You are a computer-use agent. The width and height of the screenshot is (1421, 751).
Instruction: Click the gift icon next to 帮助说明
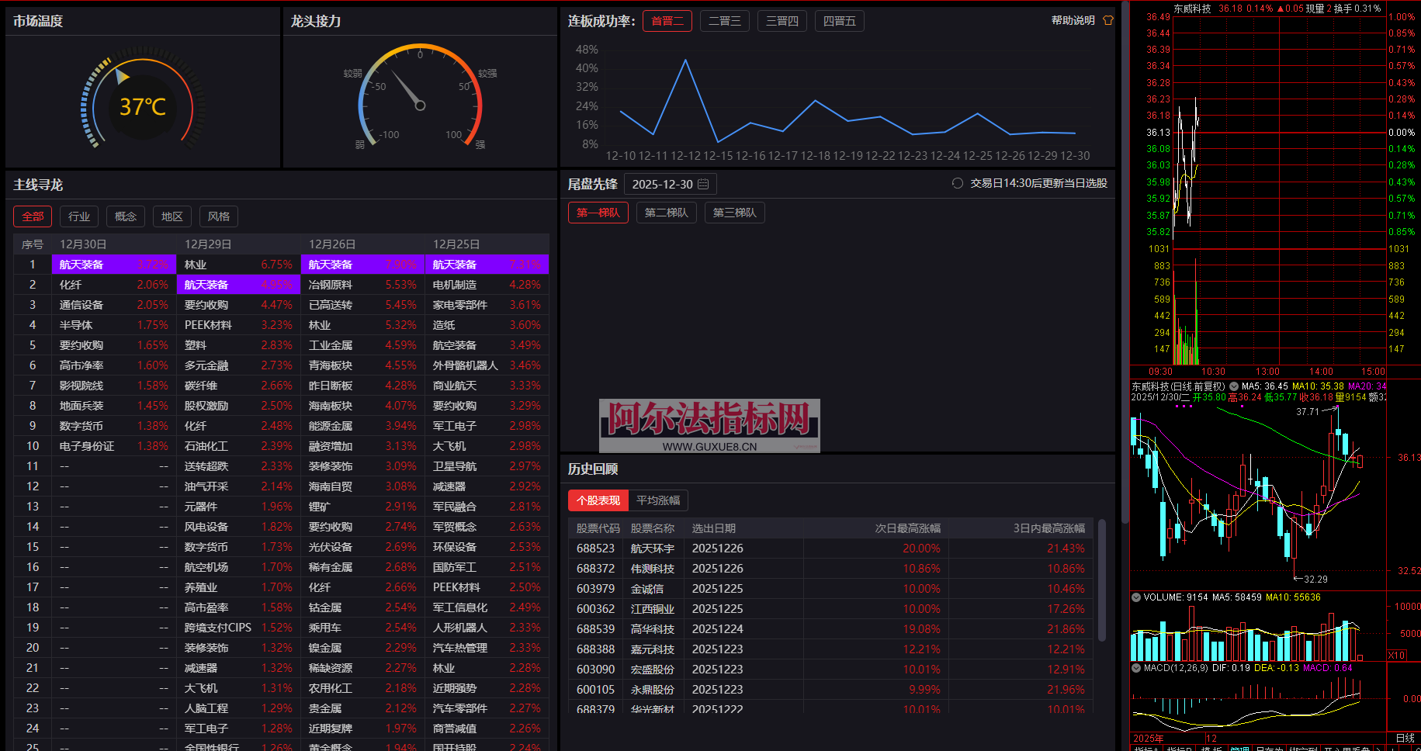click(1107, 20)
